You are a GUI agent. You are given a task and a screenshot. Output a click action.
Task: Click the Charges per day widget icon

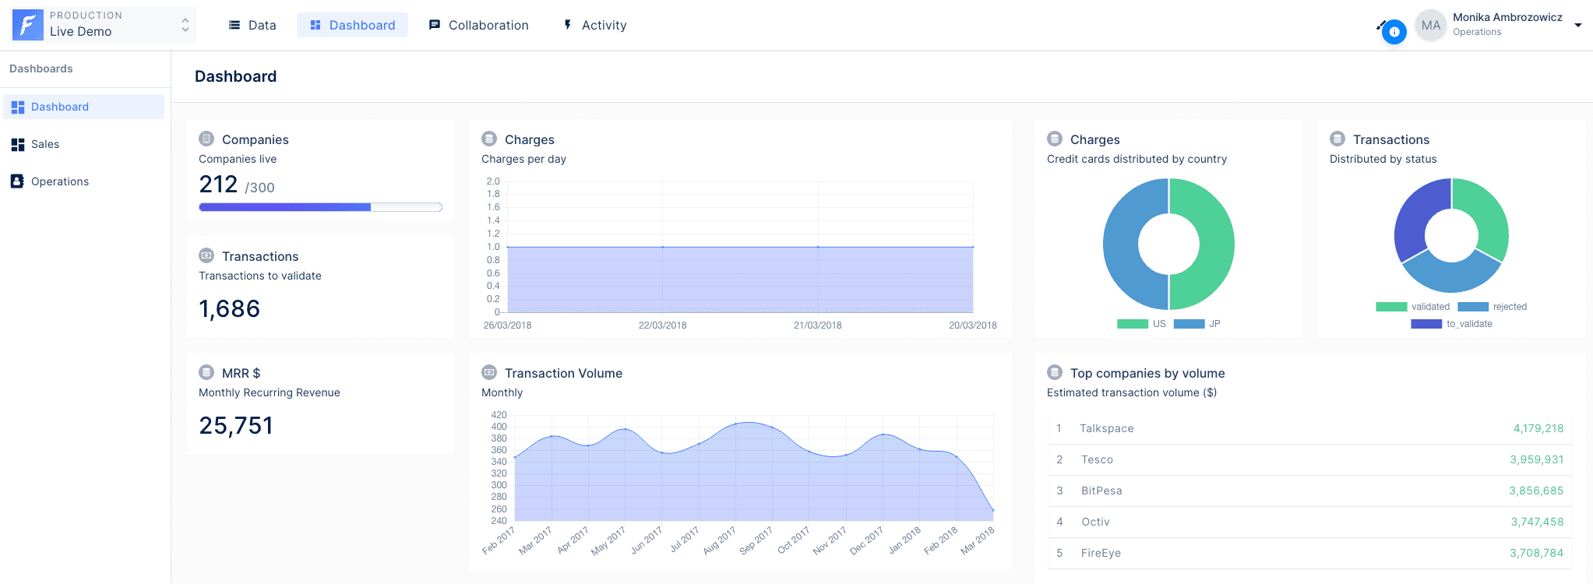tap(489, 139)
